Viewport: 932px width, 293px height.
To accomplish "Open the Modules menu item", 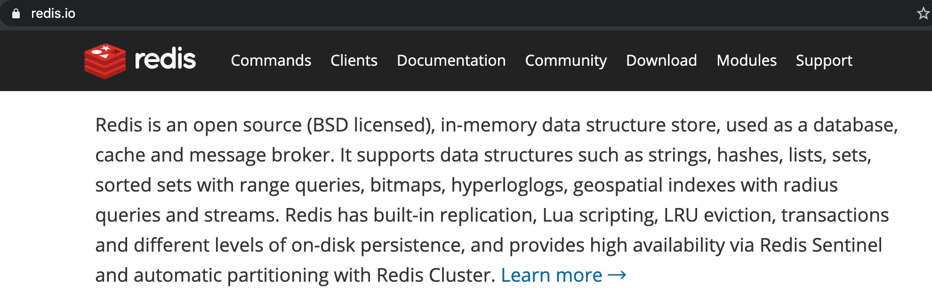I will click(x=747, y=61).
